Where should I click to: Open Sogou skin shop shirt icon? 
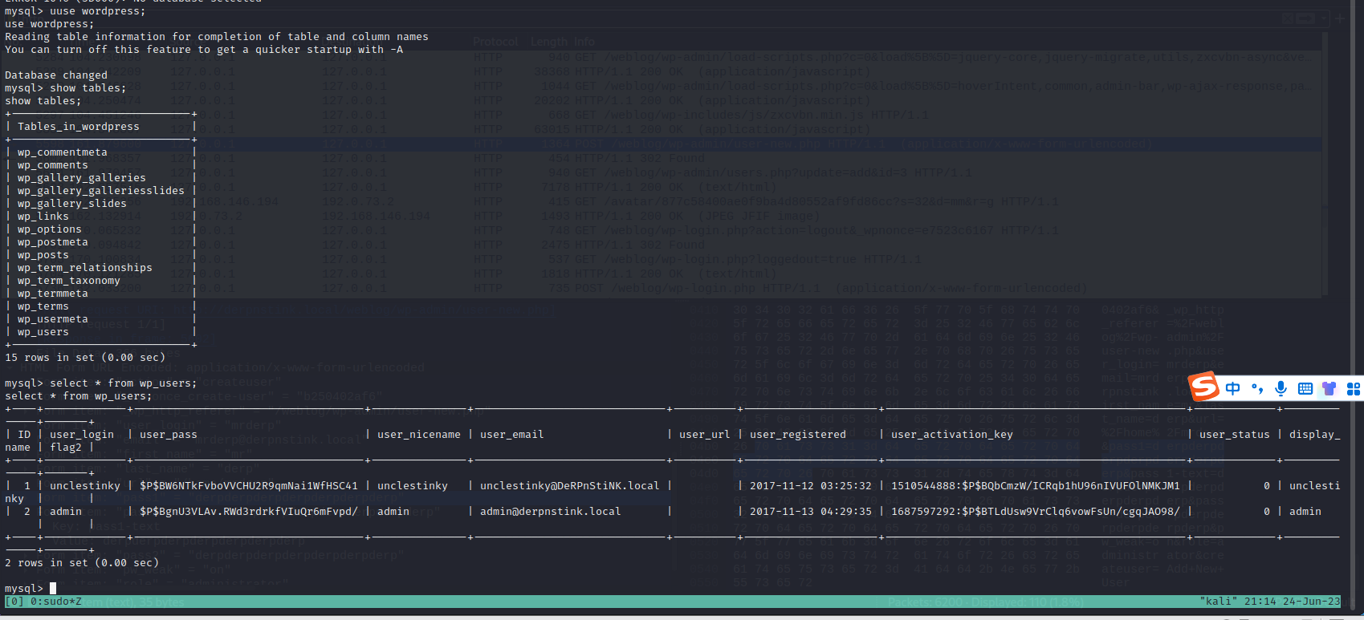(x=1329, y=389)
